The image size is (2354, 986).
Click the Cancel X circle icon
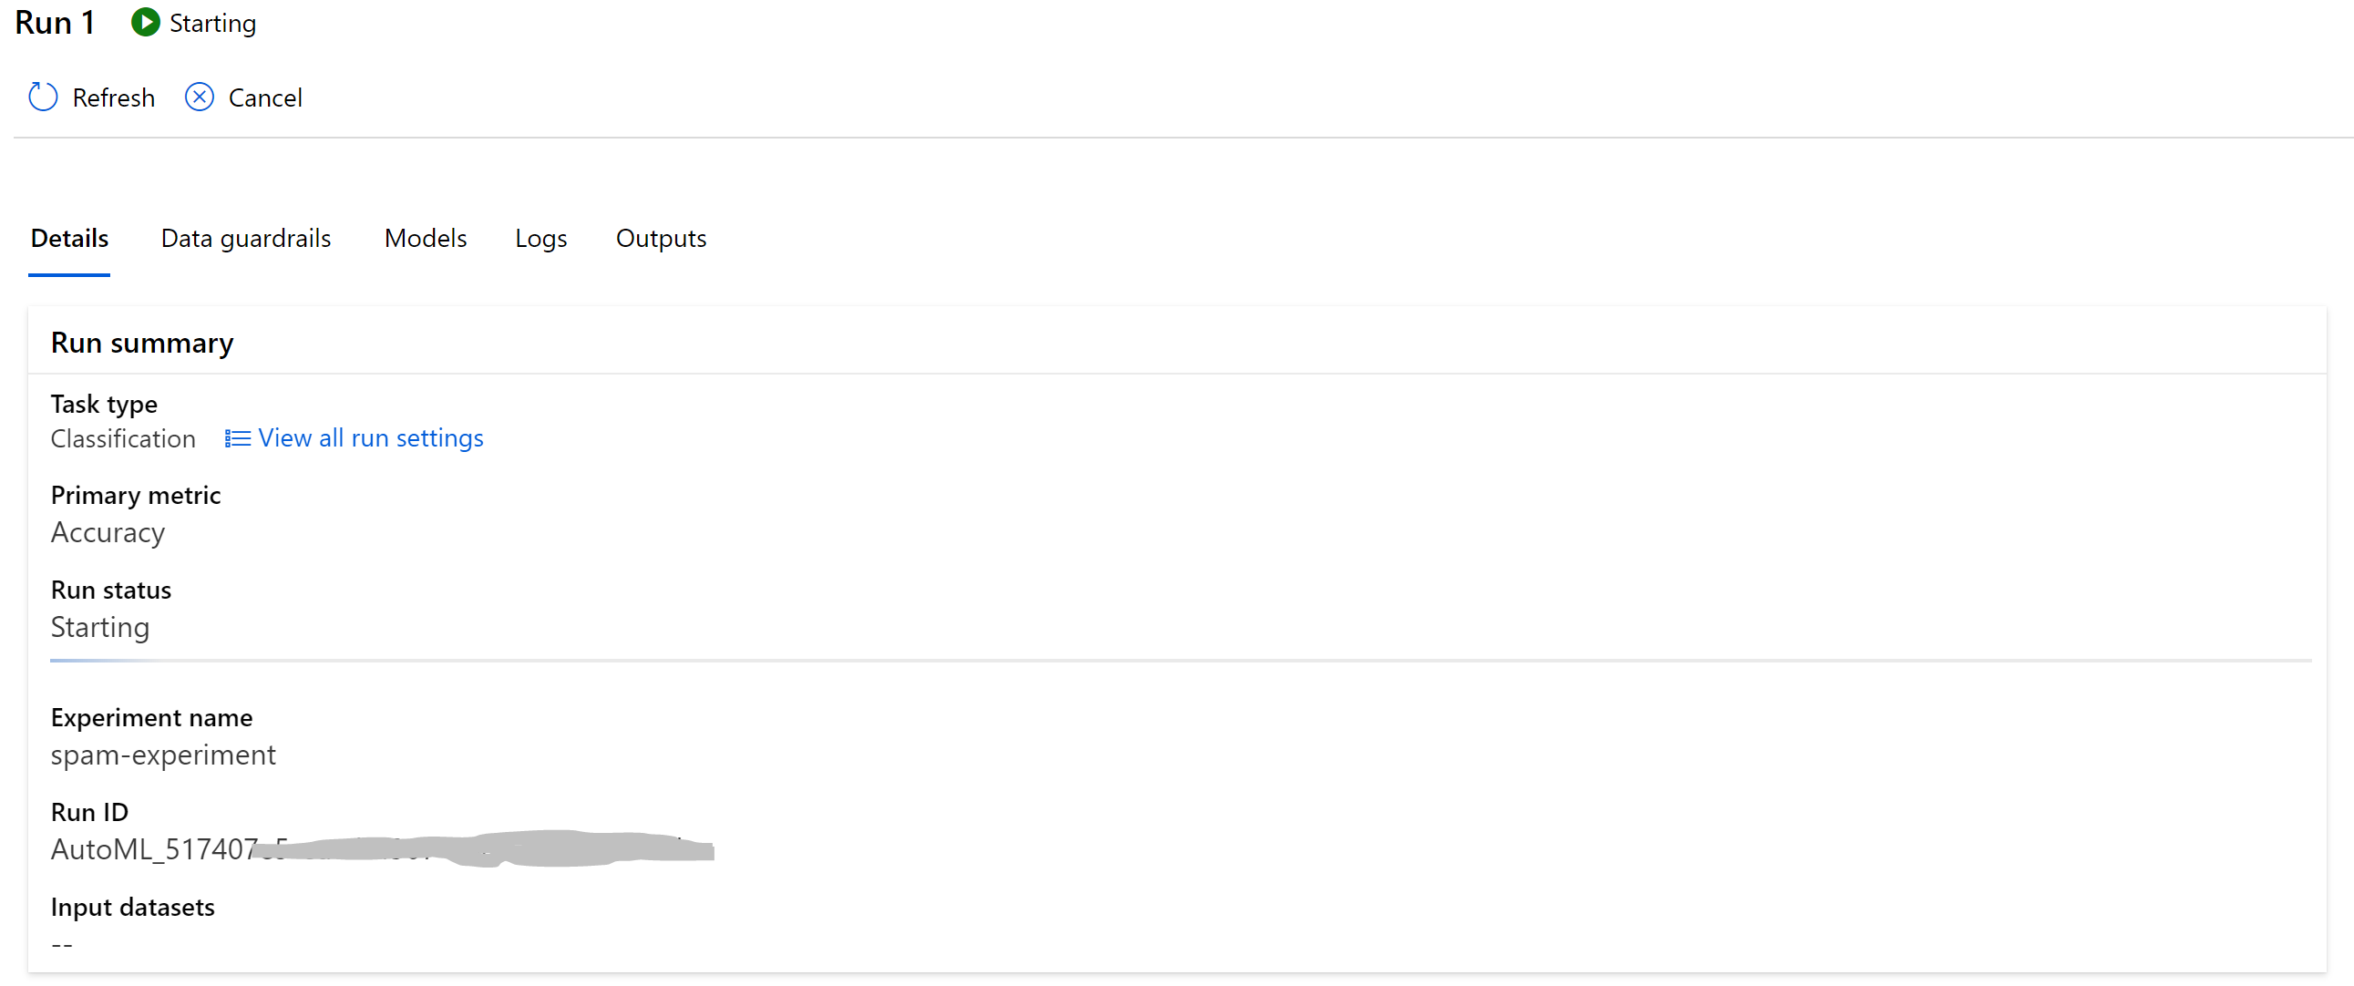(200, 97)
